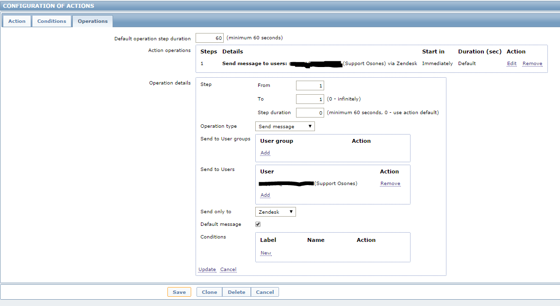Toggle the Default message checkbox
This screenshot has height=306, width=560.
click(x=258, y=224)
